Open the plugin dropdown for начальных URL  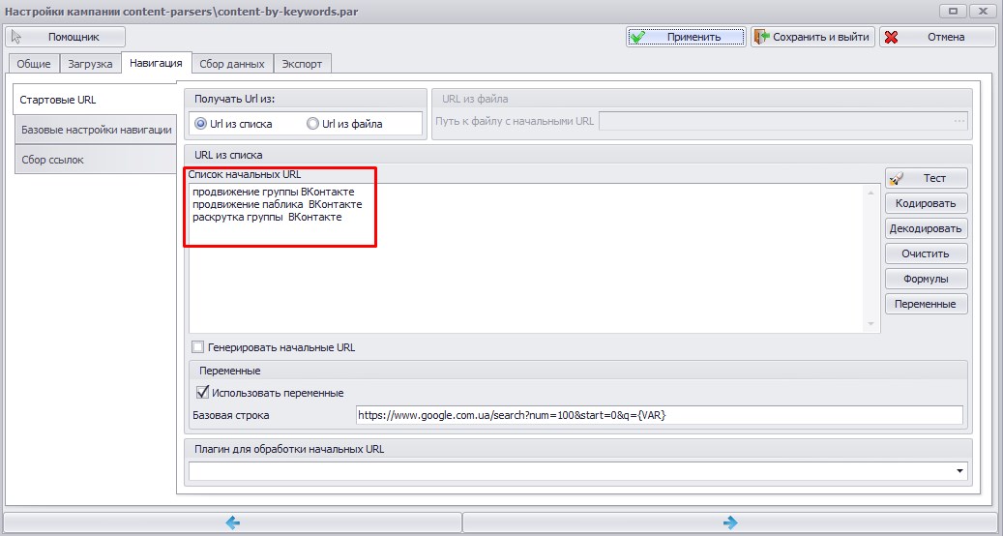click(959, 471)
